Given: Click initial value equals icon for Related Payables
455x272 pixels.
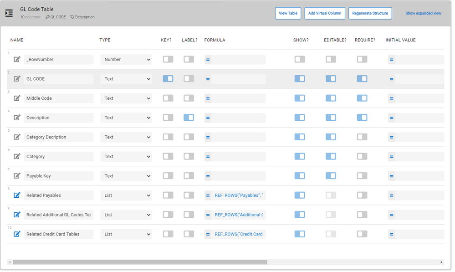Looking at the screenshot, I should pos(391,196).
